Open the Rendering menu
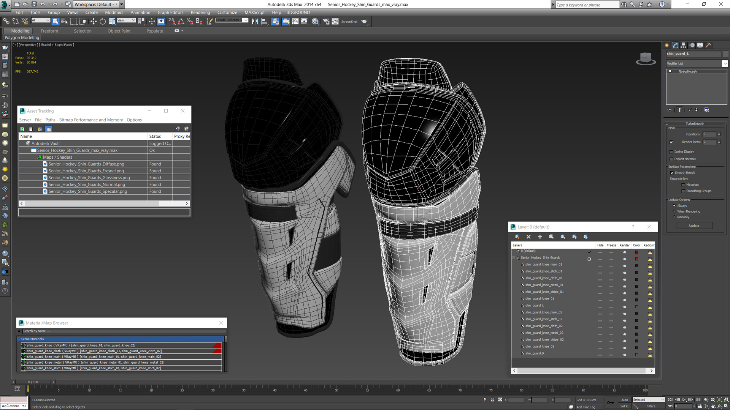This screenshot has width=730, height=410. (200, 13)
